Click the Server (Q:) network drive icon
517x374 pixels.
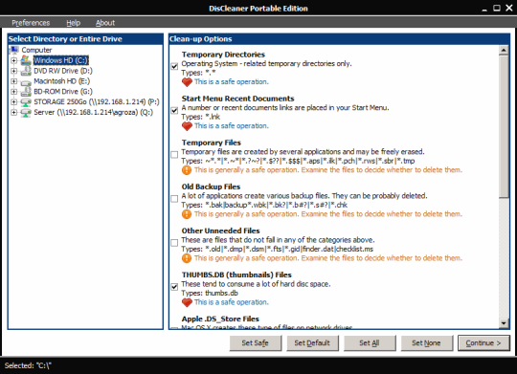pos(26,112)
